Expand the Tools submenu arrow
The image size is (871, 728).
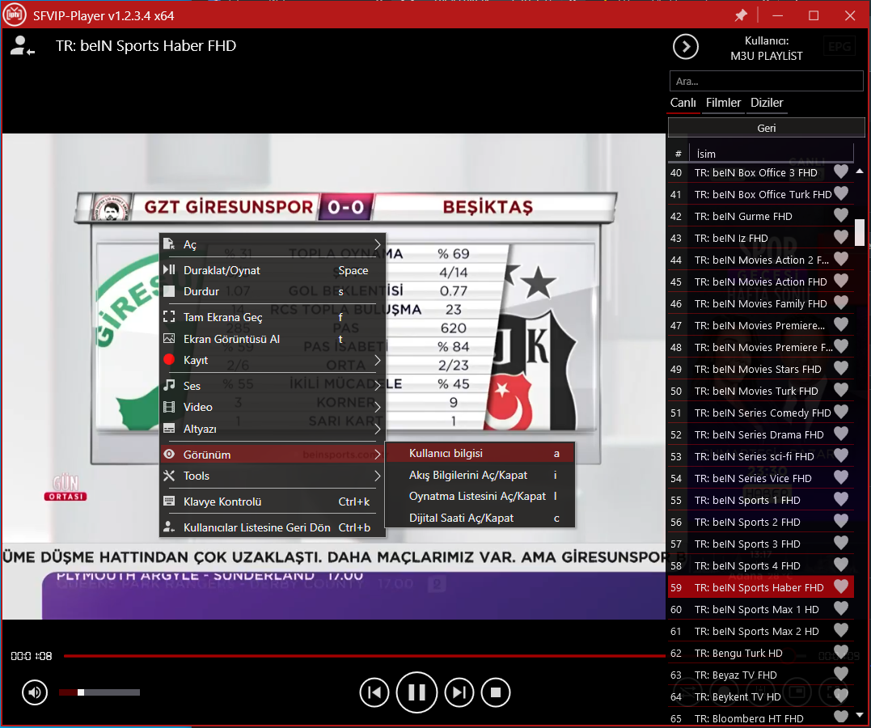click(377, 476)
